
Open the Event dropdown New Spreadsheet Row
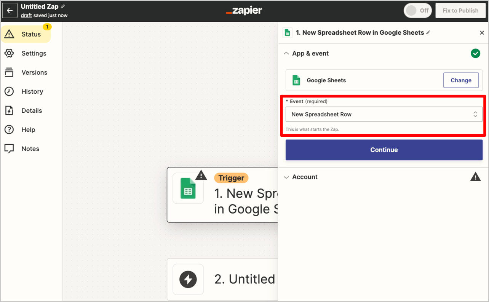click(x=384, y=114)
